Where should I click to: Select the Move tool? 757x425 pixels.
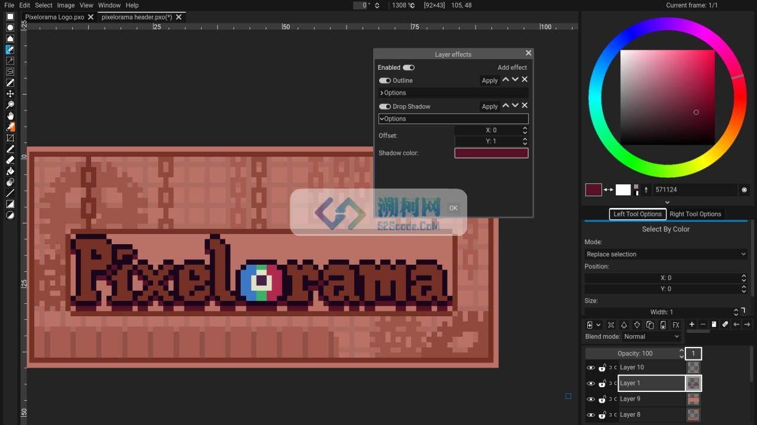[10, 94]
